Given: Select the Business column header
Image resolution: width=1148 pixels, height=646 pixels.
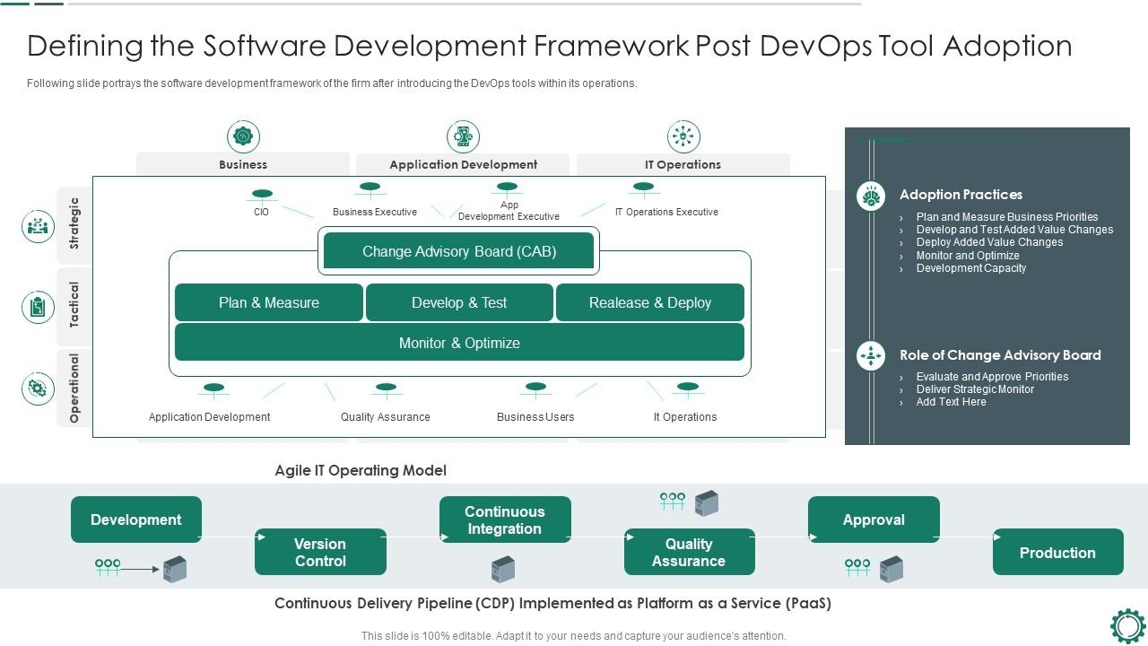Looking at the screenshot, I should [243, 164].
